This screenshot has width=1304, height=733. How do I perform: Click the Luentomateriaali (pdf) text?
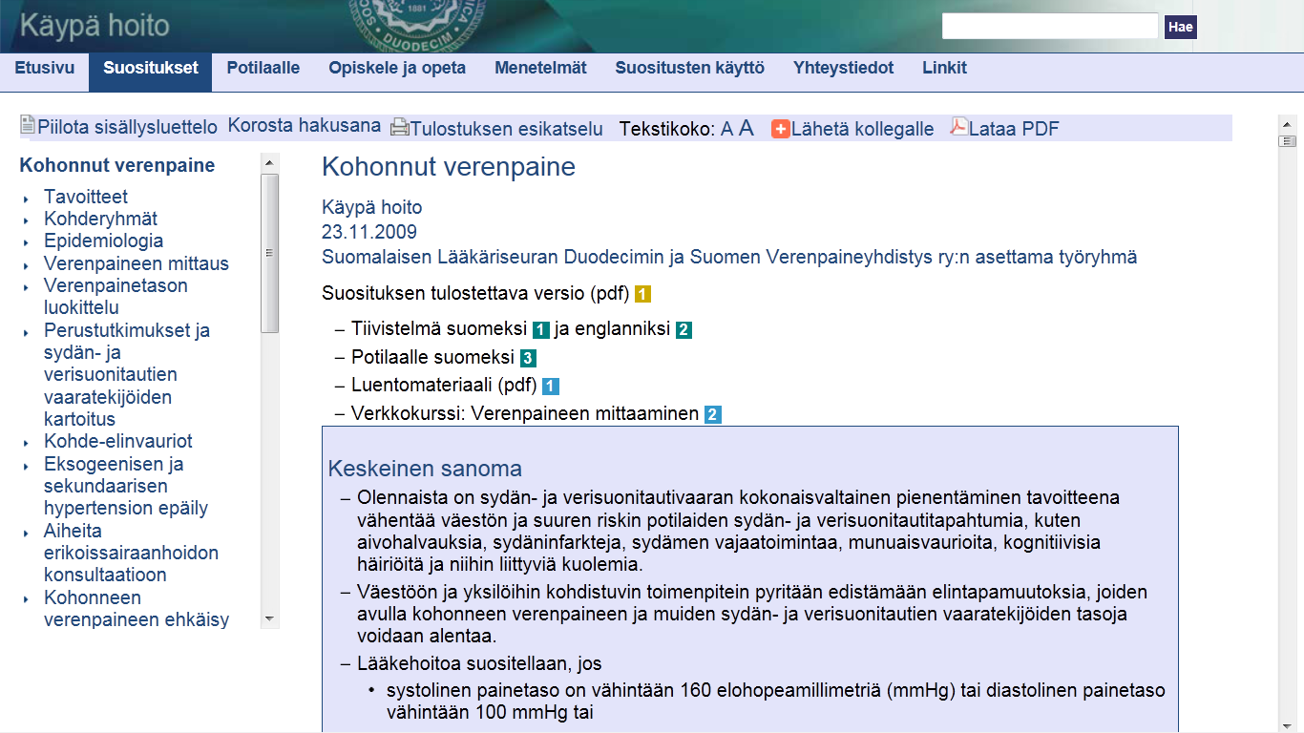(444, 386)
